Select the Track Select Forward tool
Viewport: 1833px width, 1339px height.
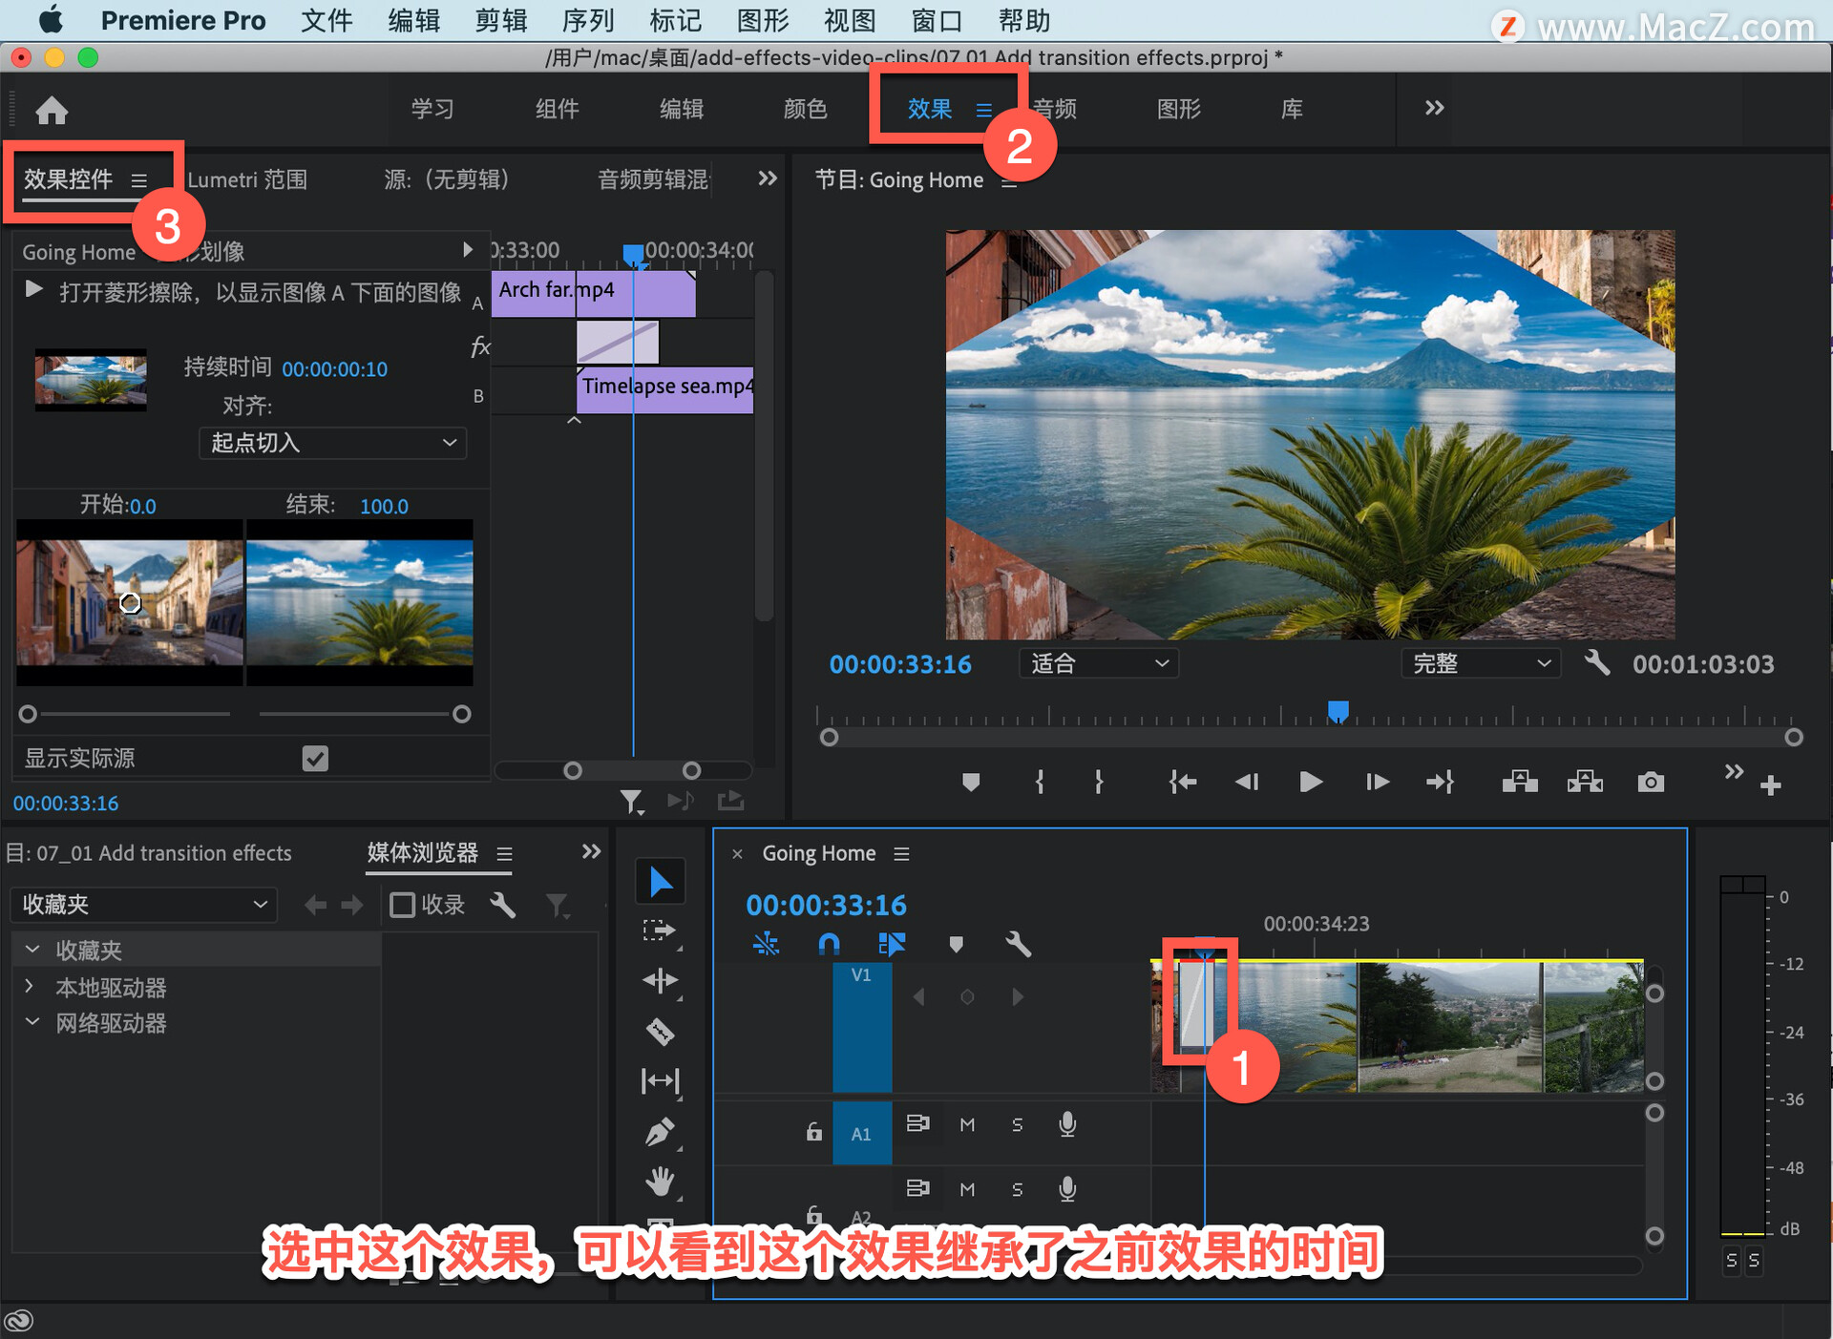pos(660,931)
